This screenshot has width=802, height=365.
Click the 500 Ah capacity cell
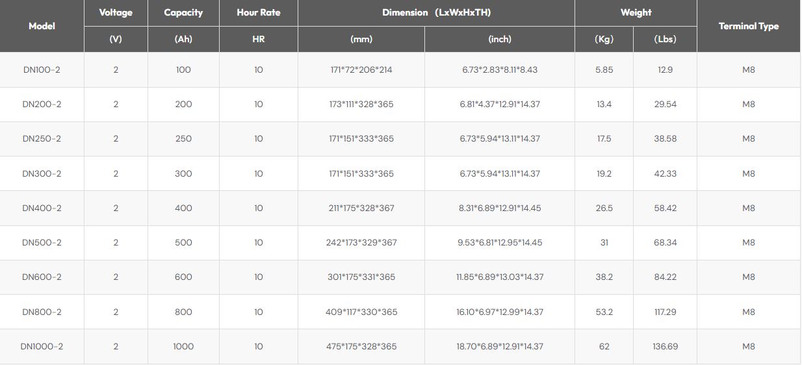[x=183, y=242]
